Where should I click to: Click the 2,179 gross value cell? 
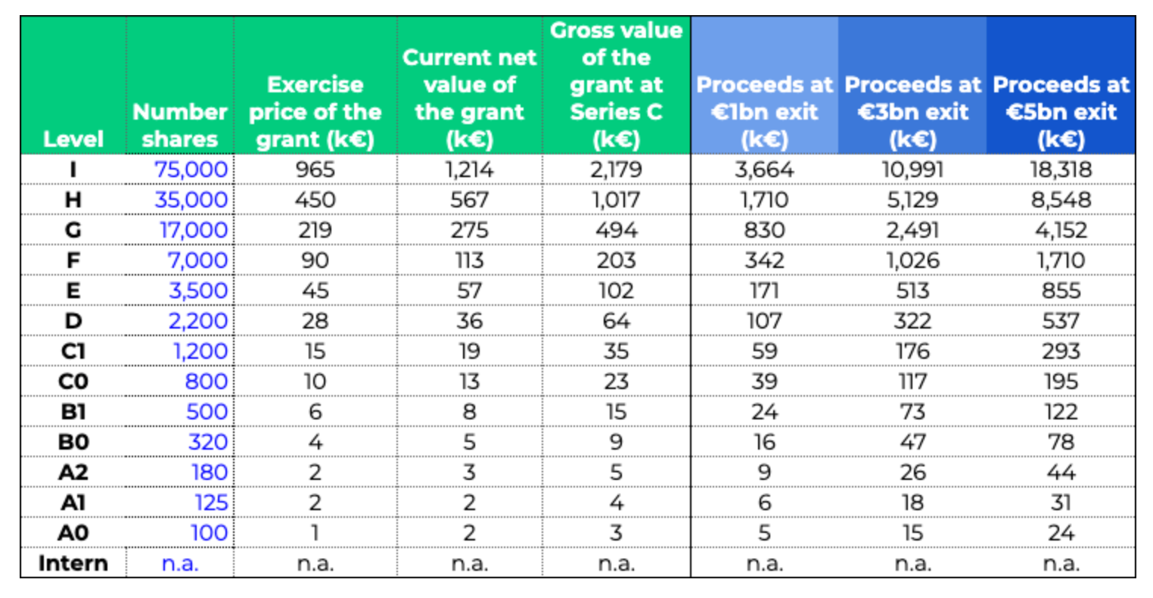tap(617, 169)
